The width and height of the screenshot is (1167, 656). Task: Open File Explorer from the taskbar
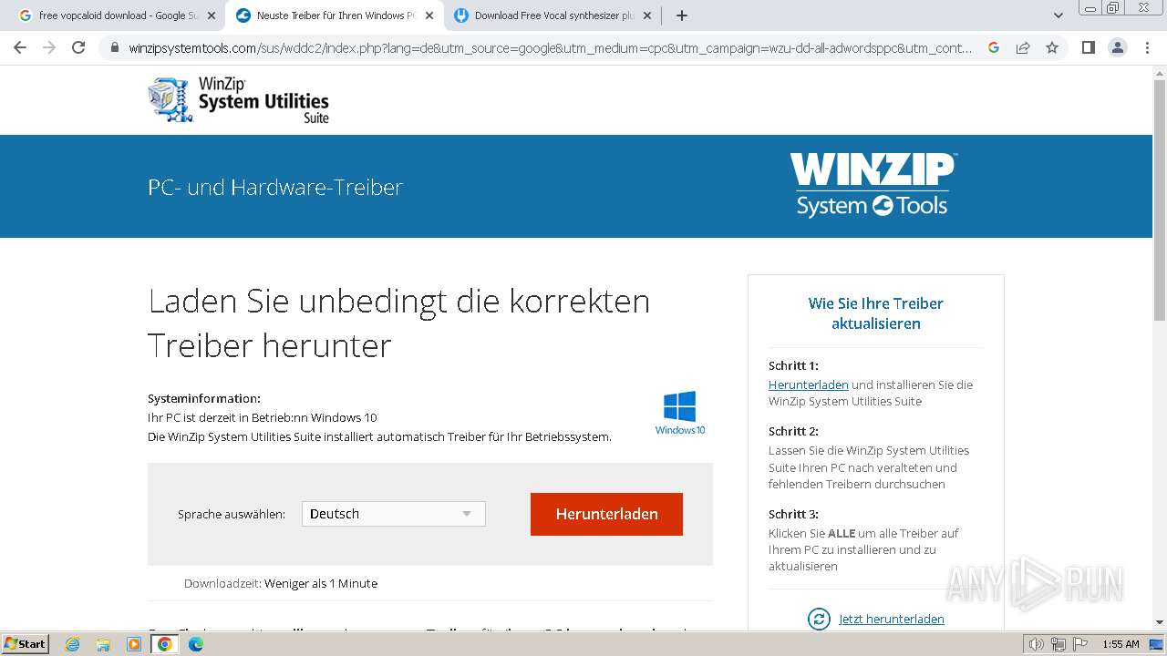coord(103,644)
